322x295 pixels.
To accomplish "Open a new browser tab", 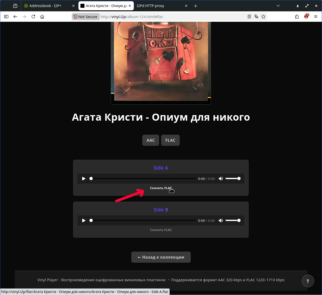I will pyautogui.click(x=196, y=6).
